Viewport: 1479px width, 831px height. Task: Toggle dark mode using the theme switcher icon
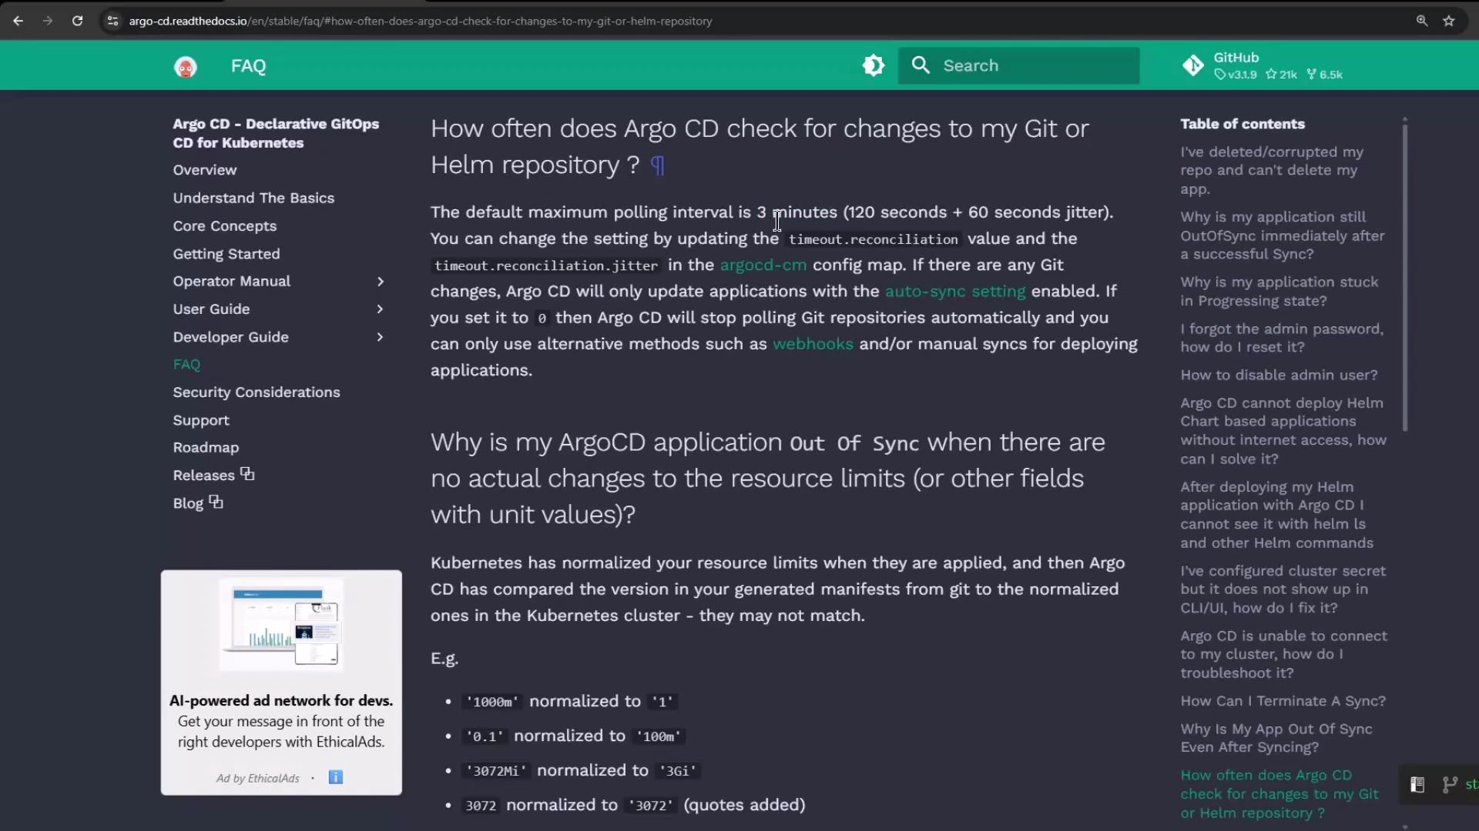point(873,65)
